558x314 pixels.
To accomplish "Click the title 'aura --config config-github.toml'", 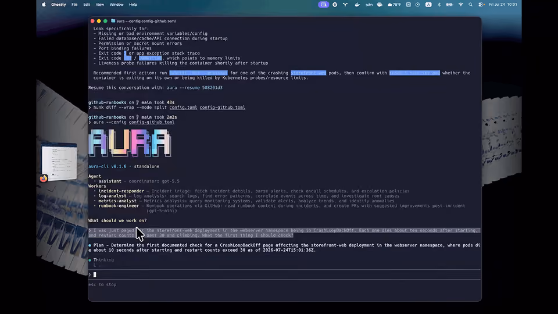I will (x=146, y=21).
